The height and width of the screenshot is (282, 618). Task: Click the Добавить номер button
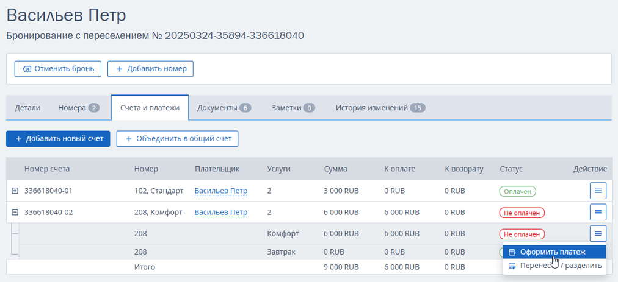151,69
